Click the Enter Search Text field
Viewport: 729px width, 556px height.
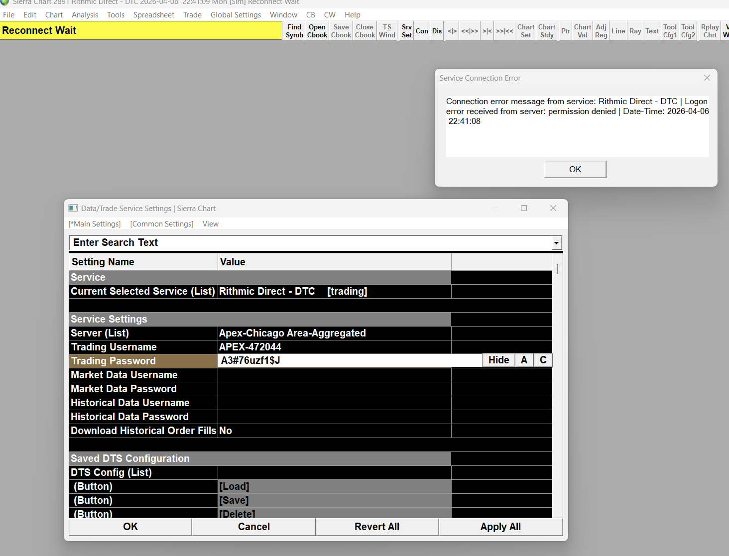310,242
